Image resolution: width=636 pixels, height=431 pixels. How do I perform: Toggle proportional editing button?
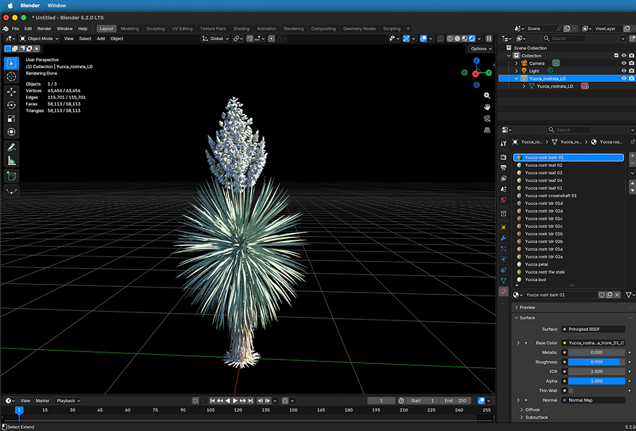click(271, 39)
